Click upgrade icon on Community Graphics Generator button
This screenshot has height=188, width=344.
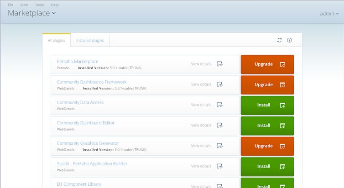pyautogui.click(x=282, y=146)
